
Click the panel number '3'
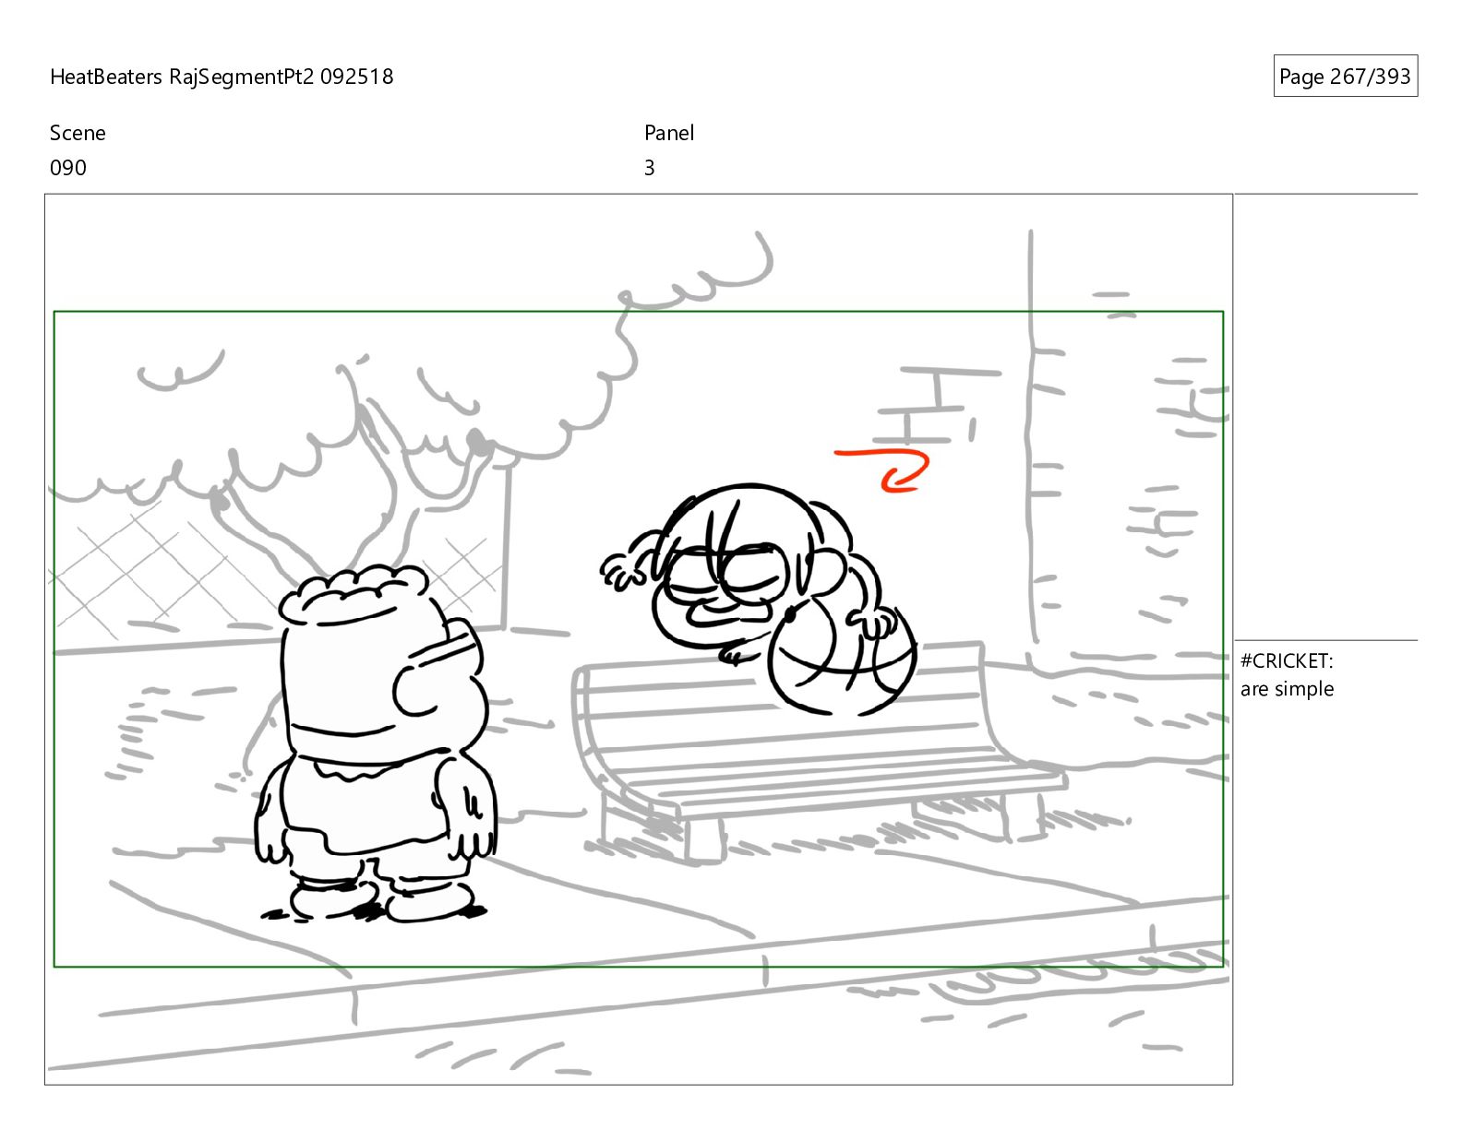click(x=650, y=168)
